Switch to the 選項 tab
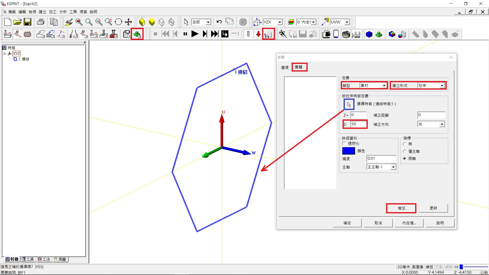The height and width of the screenshot is (275, 489). 284,67
